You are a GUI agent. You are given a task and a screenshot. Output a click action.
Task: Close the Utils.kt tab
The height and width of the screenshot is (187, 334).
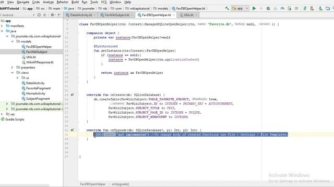[x=196, y=15]
